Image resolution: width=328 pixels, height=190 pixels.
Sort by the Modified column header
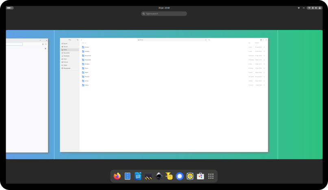pos(257,43)
